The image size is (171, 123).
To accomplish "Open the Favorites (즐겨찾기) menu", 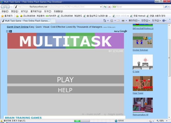I will click(x=36, y=11).
